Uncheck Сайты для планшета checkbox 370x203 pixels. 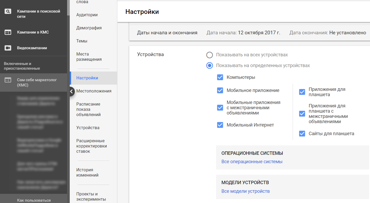[x=302, y=134]
